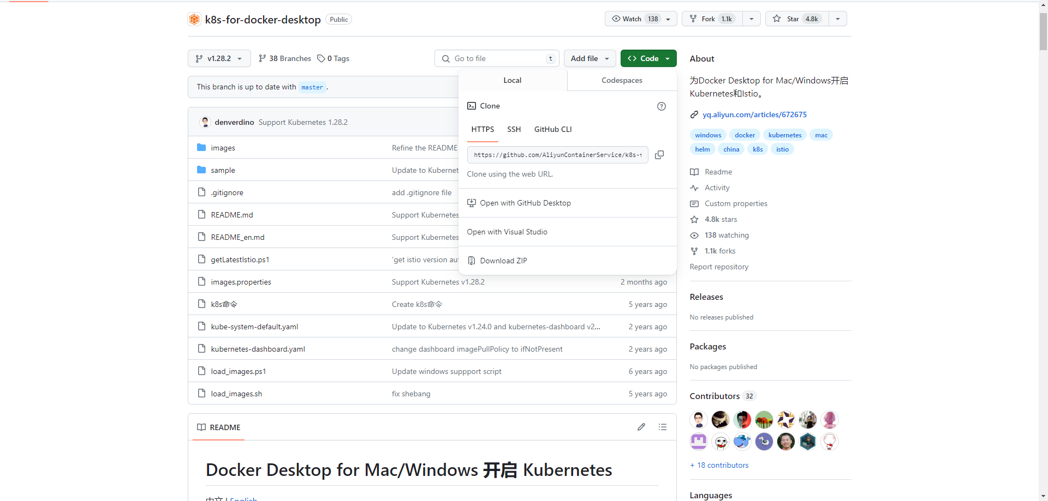Click the help icon beside Clone
This screenshot has height=501, width=1048.
(x=661, y=106)
